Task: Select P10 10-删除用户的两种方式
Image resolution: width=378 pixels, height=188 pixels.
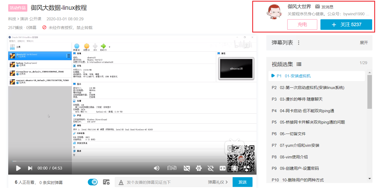Action: click(317, 180)
